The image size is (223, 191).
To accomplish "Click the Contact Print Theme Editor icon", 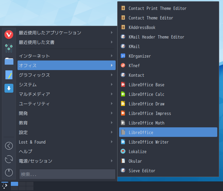I will (x=123, y=8).
